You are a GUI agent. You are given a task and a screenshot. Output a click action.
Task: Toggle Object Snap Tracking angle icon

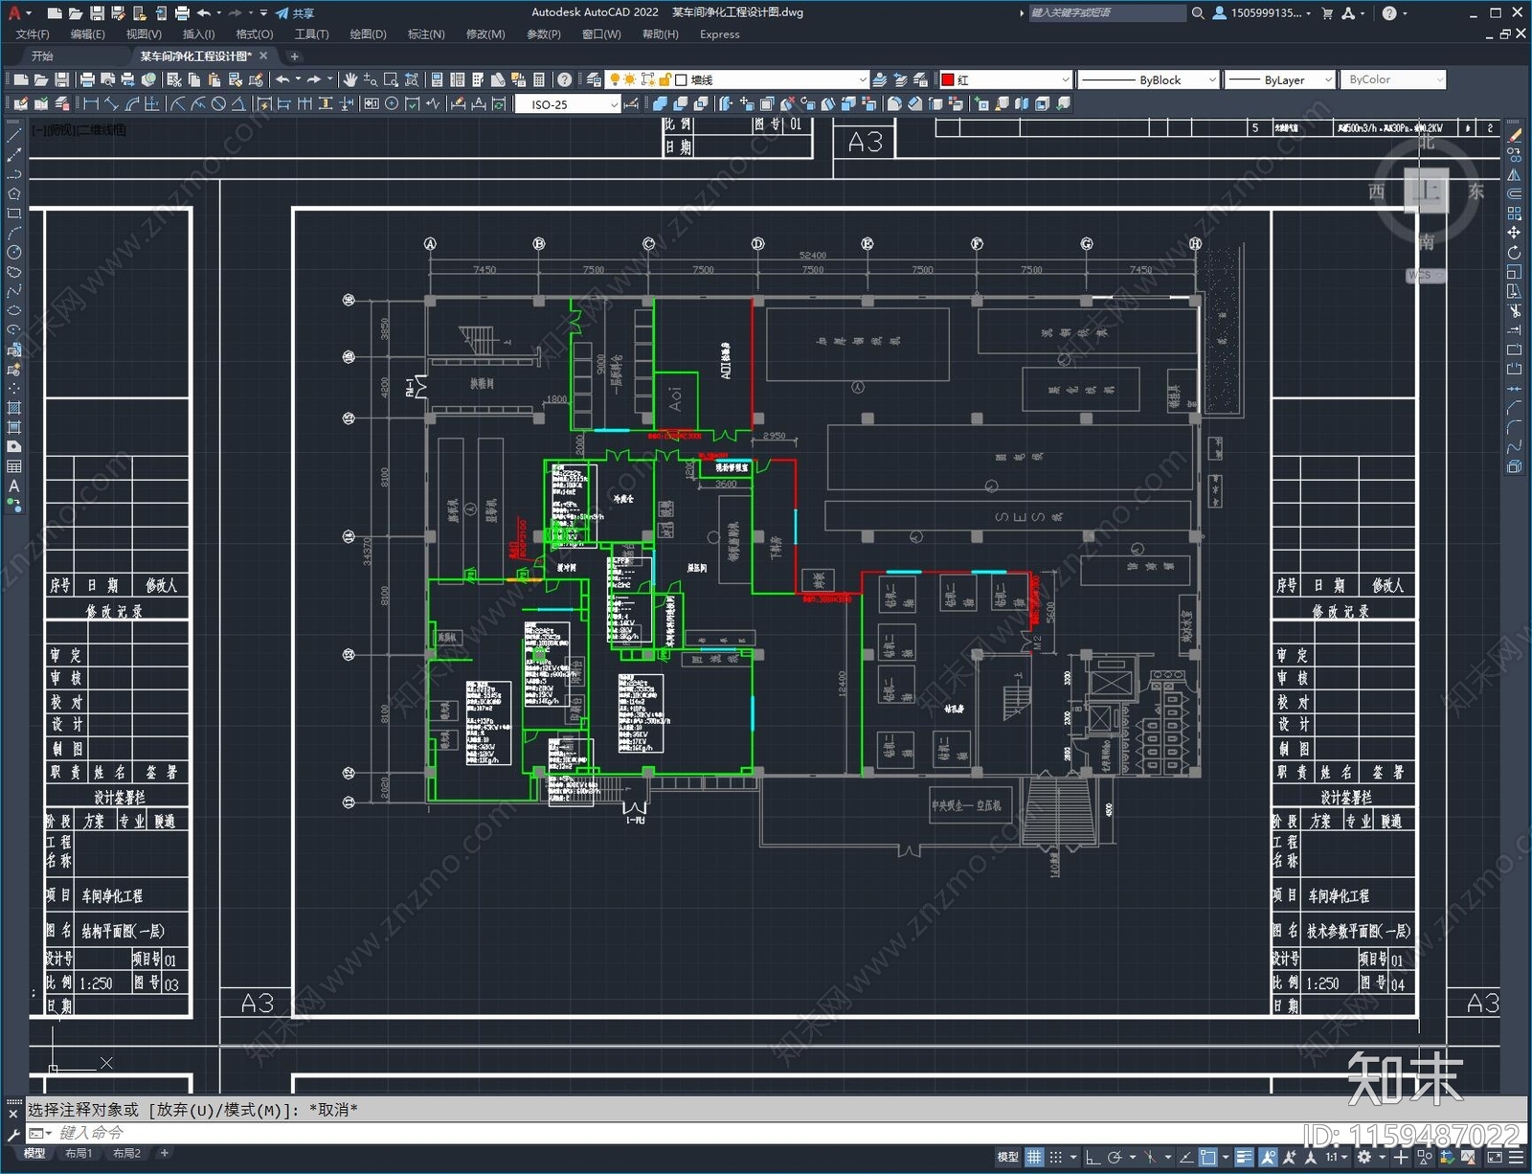[1186, 1158]
